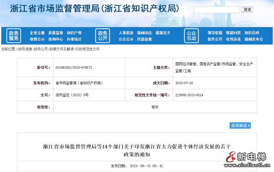This screenshot has height=172, width=274.
Task: Select 知识产权 navigation link
Action: point(74,33)
